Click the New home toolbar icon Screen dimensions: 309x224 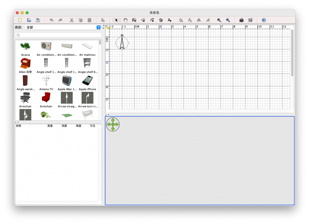pos(20,20)
